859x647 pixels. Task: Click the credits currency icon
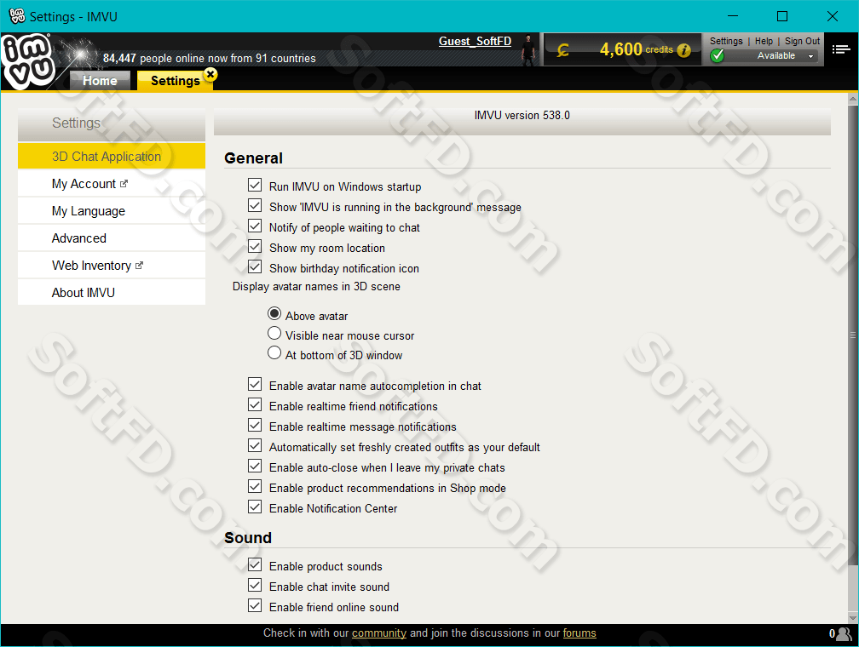562,50
